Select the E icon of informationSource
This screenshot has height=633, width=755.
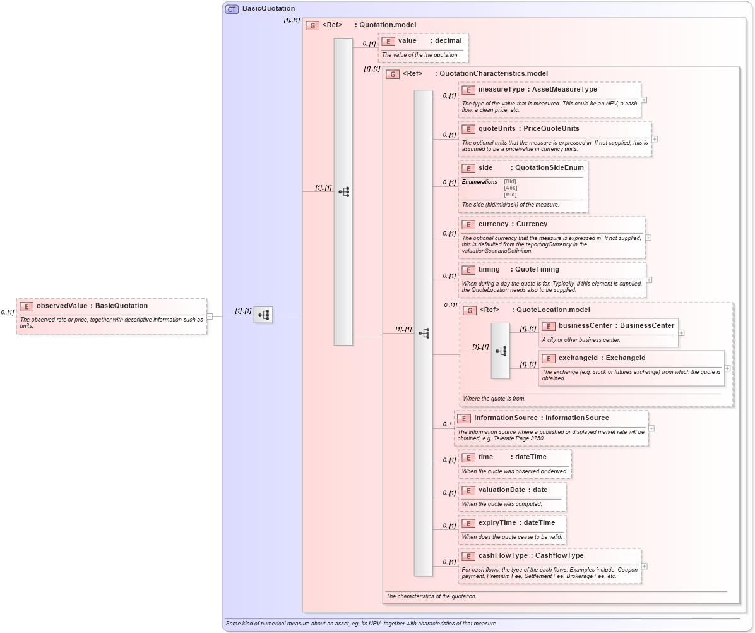[463, 418]
